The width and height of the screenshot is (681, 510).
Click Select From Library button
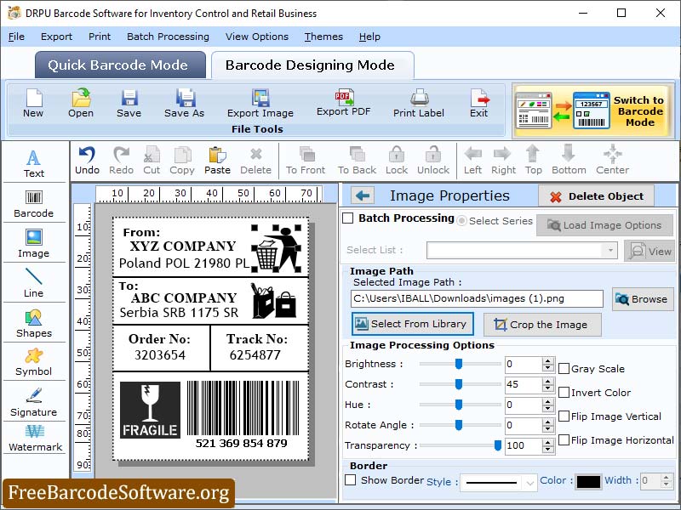413,324
